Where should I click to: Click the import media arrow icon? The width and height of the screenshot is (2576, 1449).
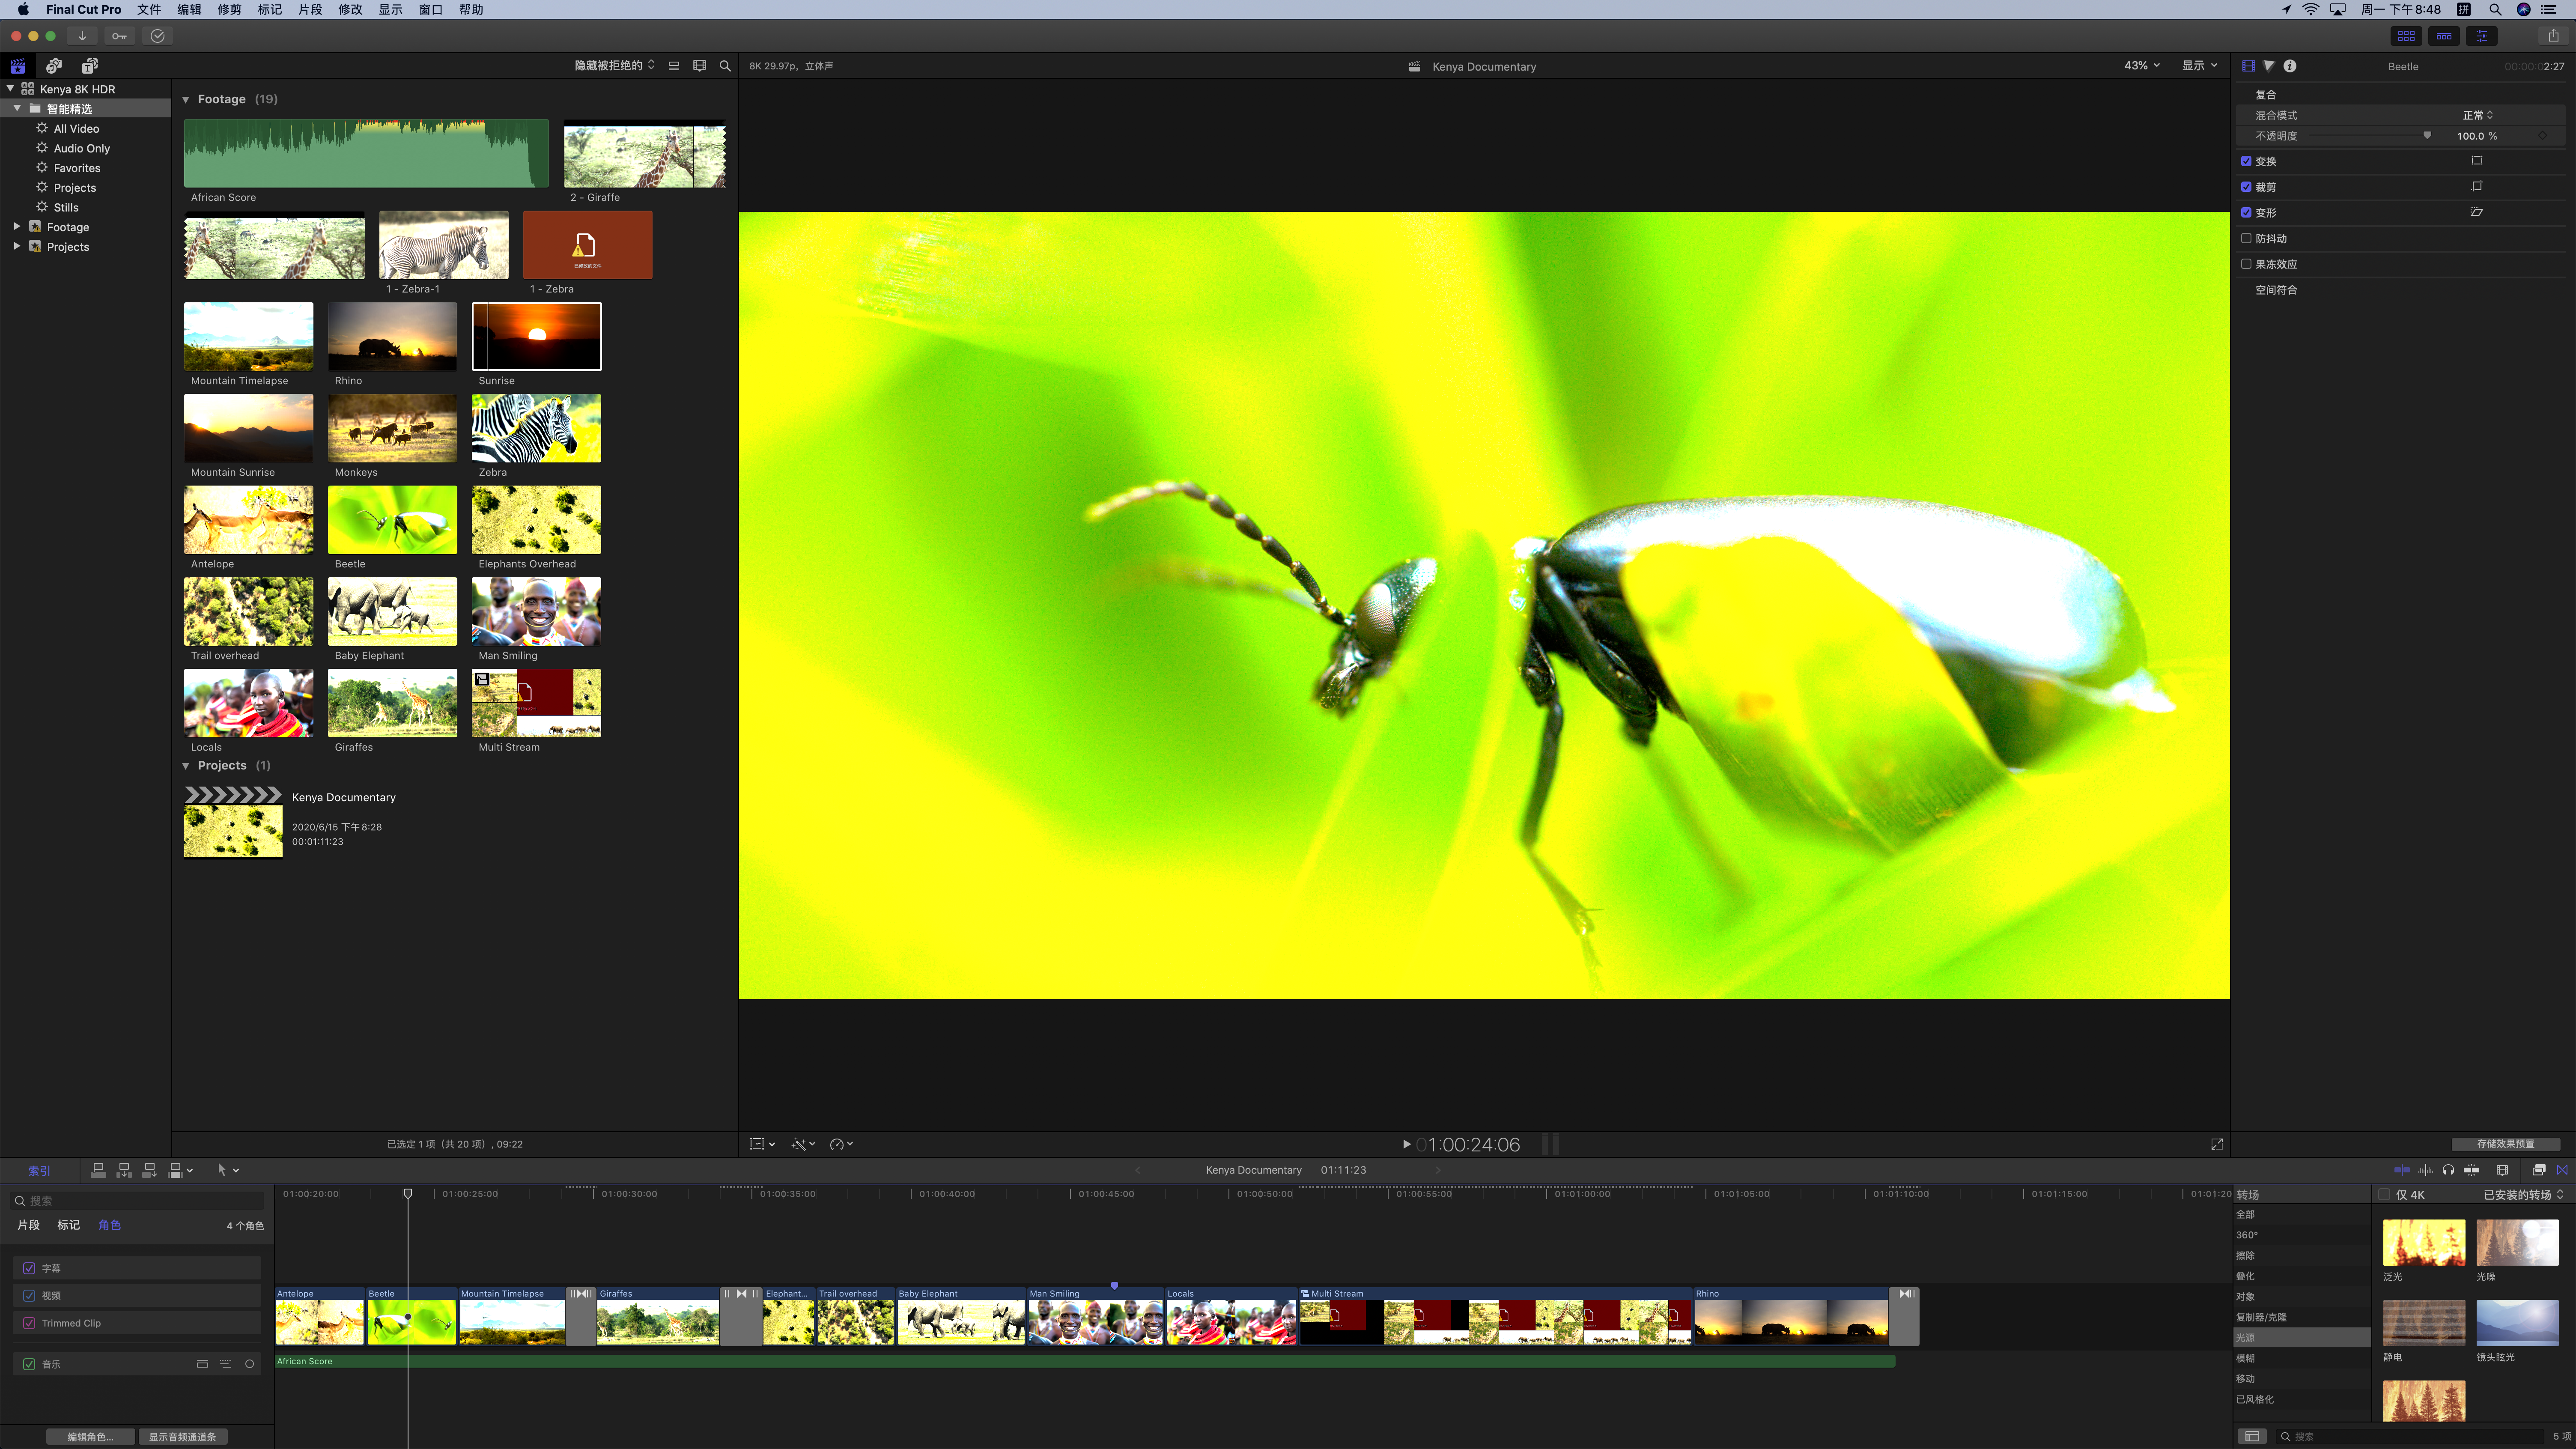(x=82, y=36)
